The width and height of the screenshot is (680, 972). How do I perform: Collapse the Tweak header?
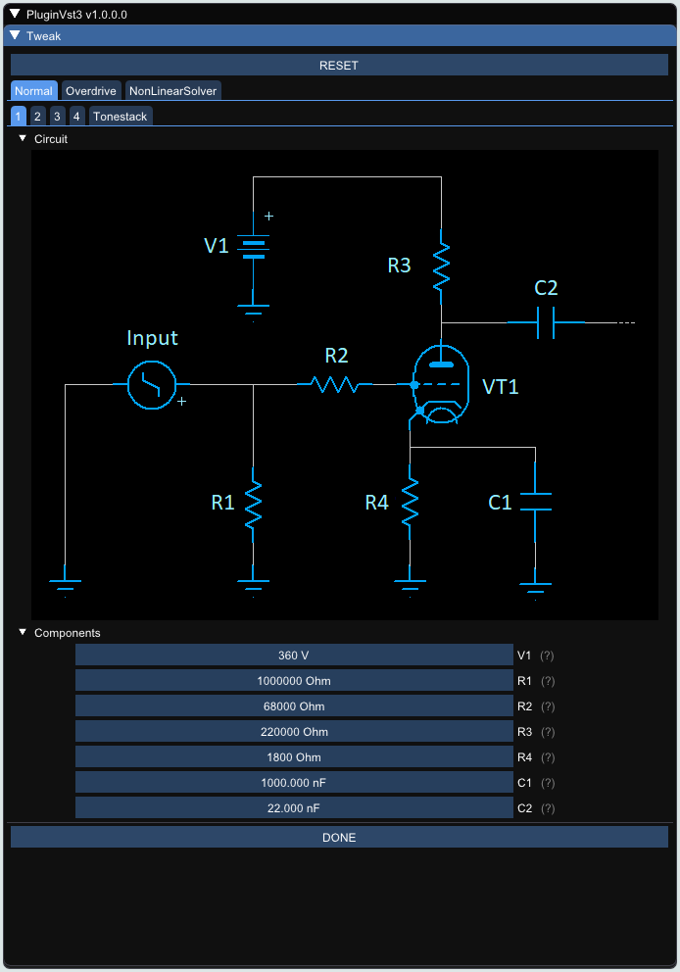15,36
